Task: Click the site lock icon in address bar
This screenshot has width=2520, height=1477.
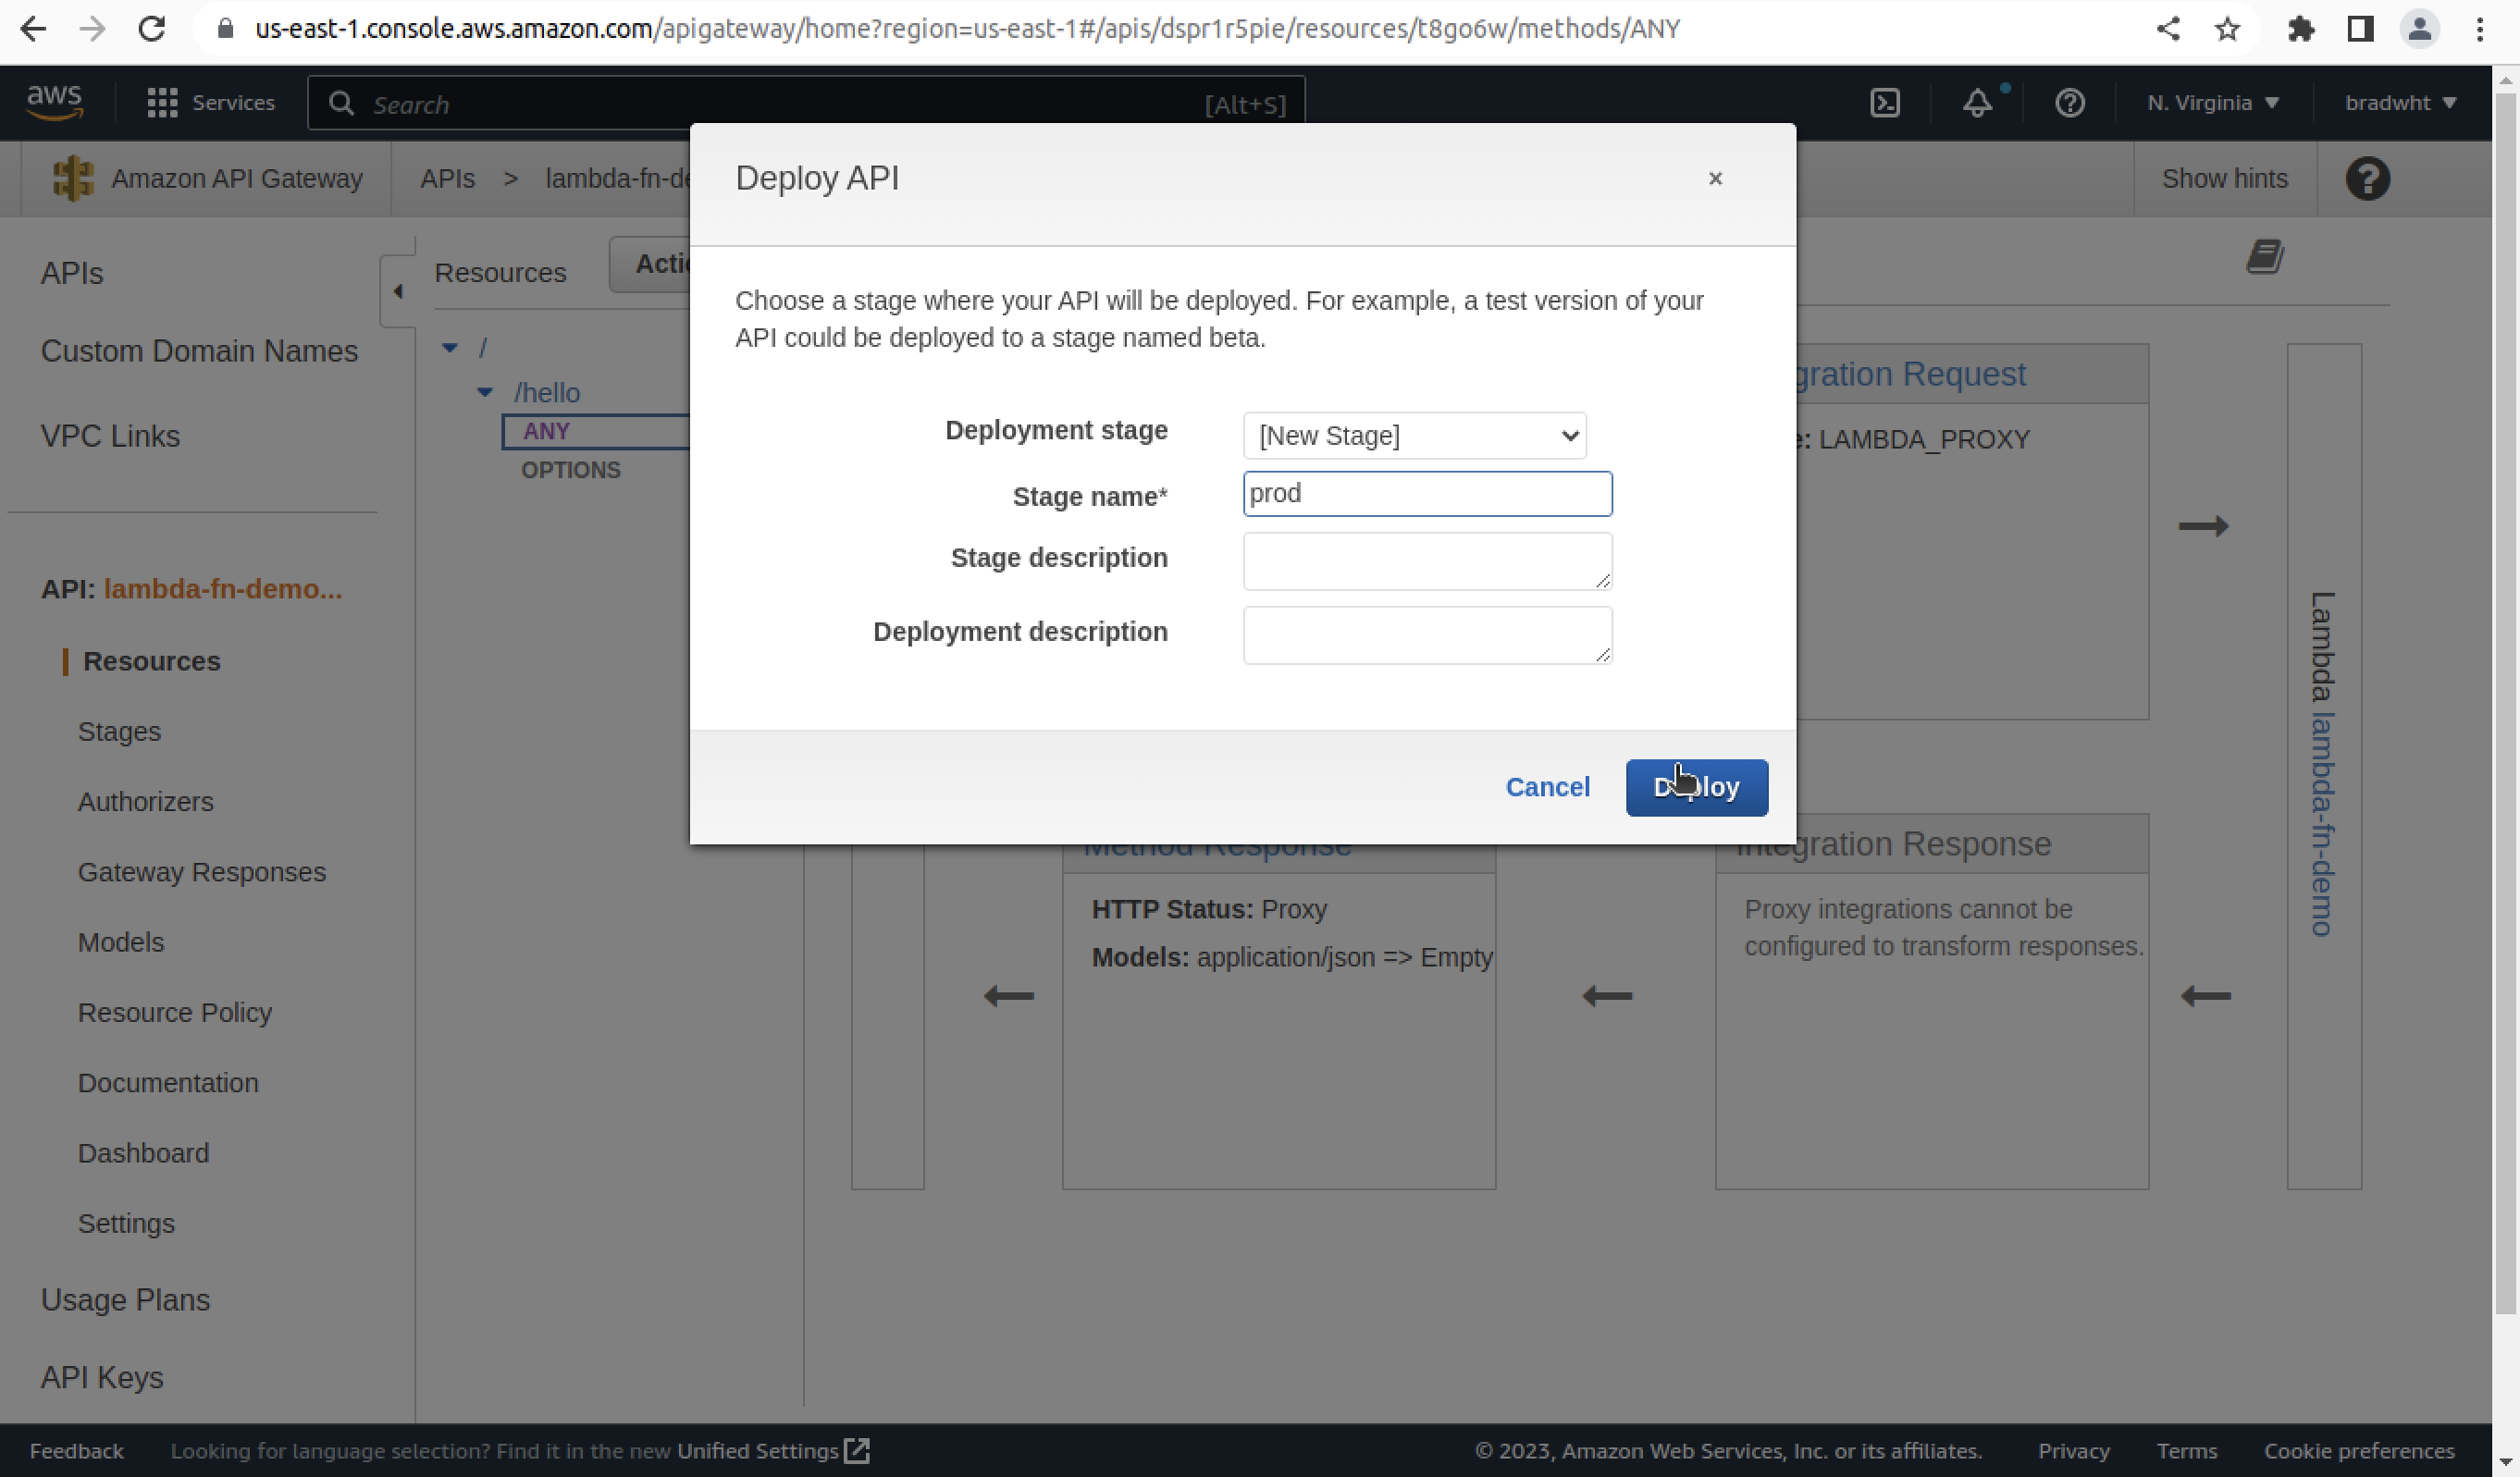Action: (x=226, y=29)
